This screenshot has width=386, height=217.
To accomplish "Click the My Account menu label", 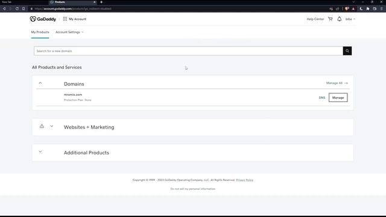I will click(78, 19).
